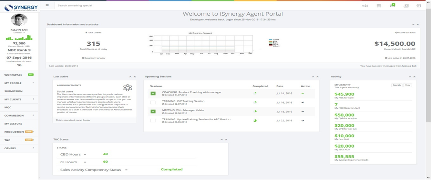Click completion pie for COACHING session
The width and height of the screenshot is (431, 180).
[255, 93]
